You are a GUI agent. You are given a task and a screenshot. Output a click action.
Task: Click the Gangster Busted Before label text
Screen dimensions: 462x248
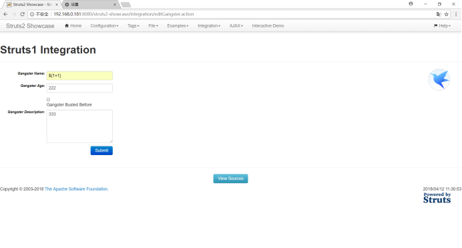pyautogui.click(x=69, y=105)
